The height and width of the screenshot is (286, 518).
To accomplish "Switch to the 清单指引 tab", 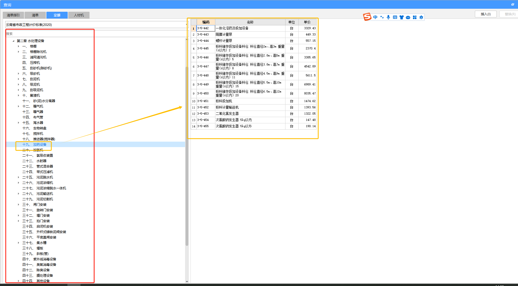I will [x=13, y=15].
